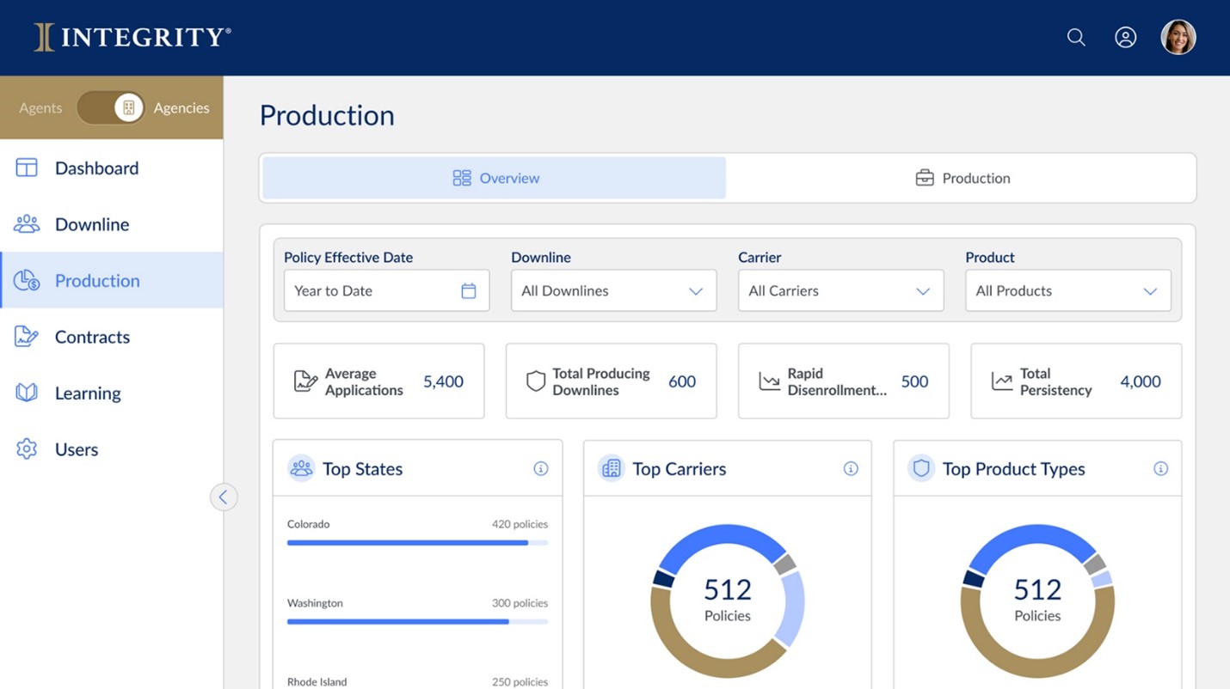Open the All Downlines dropdown

612,290
